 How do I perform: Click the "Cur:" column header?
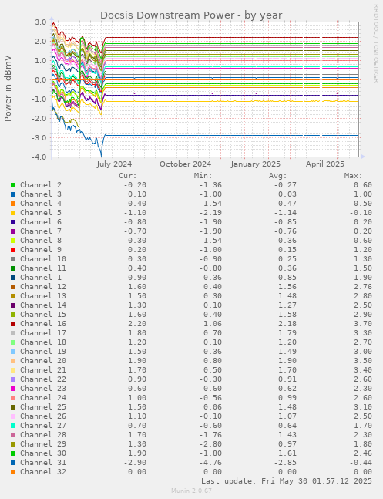128,176
